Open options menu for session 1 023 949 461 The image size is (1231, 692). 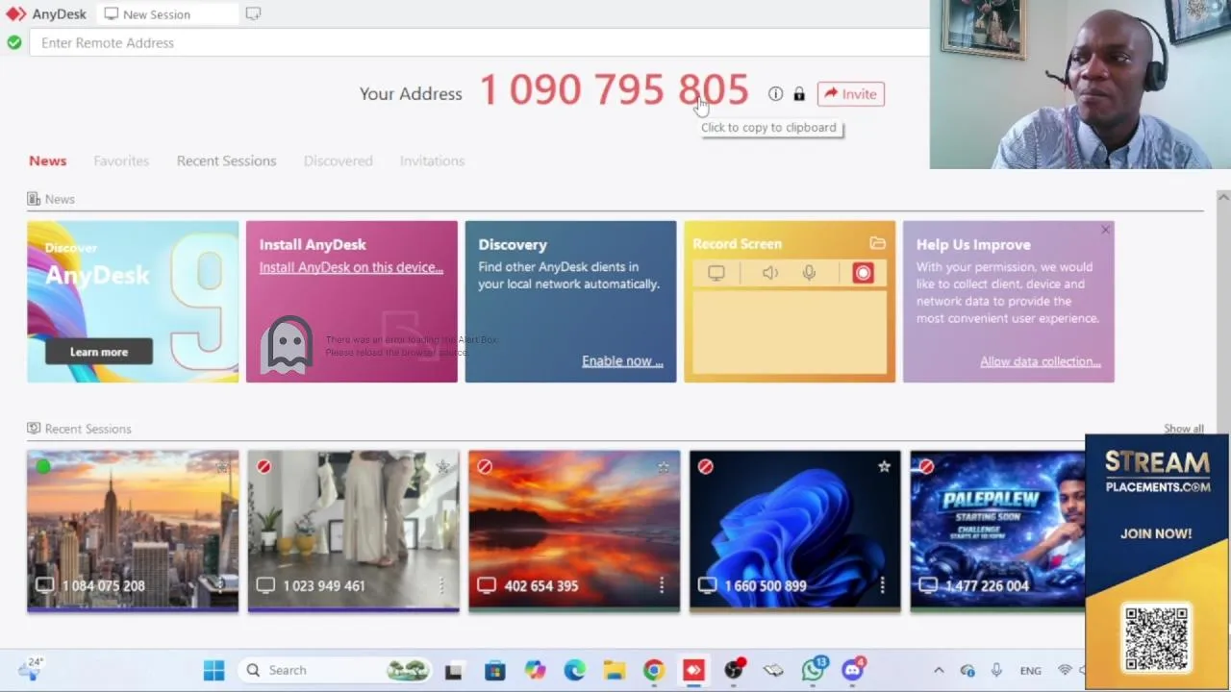tap(440, 585)
